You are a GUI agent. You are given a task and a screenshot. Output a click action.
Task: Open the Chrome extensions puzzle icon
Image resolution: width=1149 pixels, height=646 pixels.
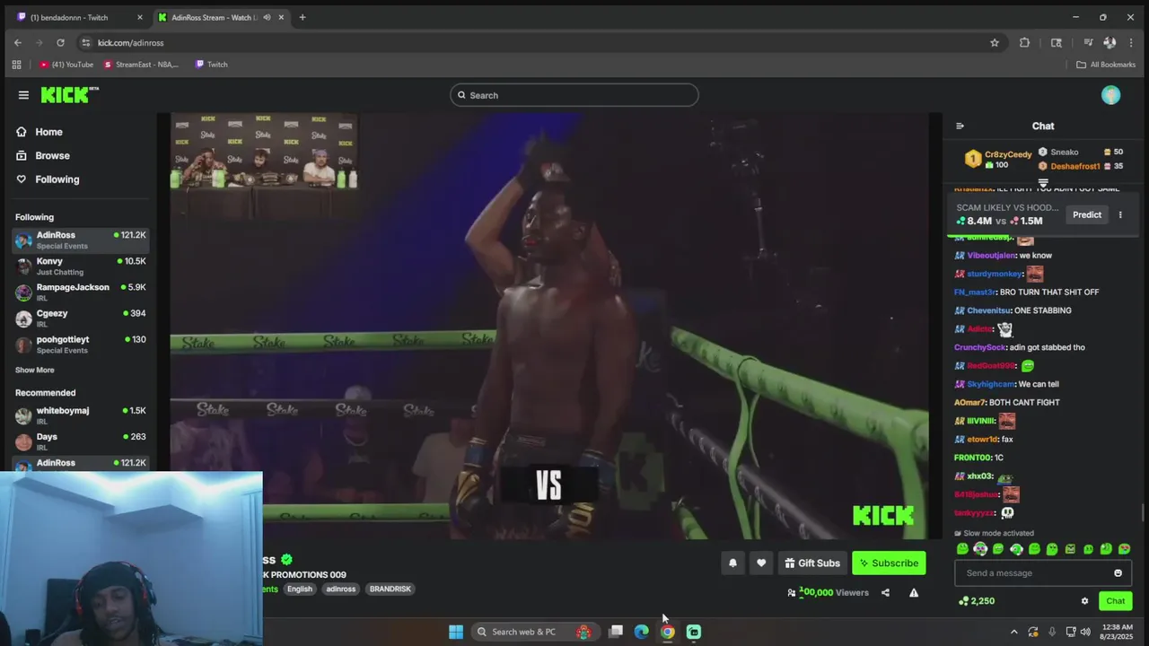point(1024,42)
